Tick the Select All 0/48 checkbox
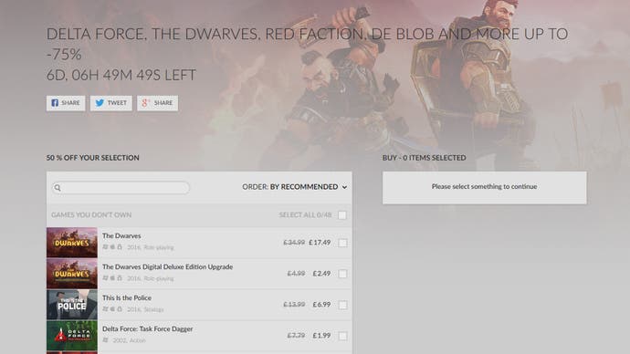The height and width of the screenshot is (354, 630). tap(342, 215)
